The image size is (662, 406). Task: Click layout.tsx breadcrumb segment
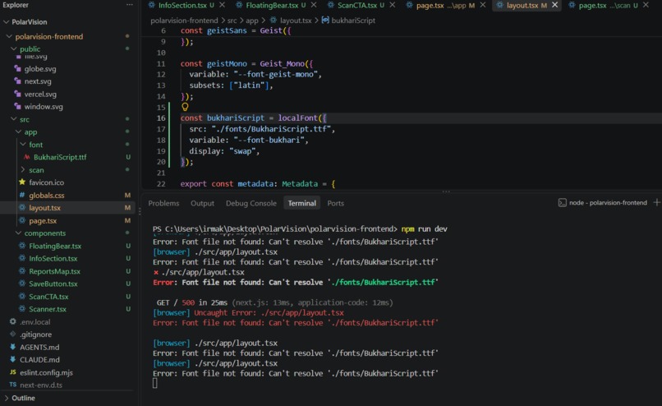point(296,21)
